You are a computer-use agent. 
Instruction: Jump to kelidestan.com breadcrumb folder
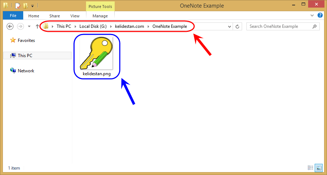point(130,26)
